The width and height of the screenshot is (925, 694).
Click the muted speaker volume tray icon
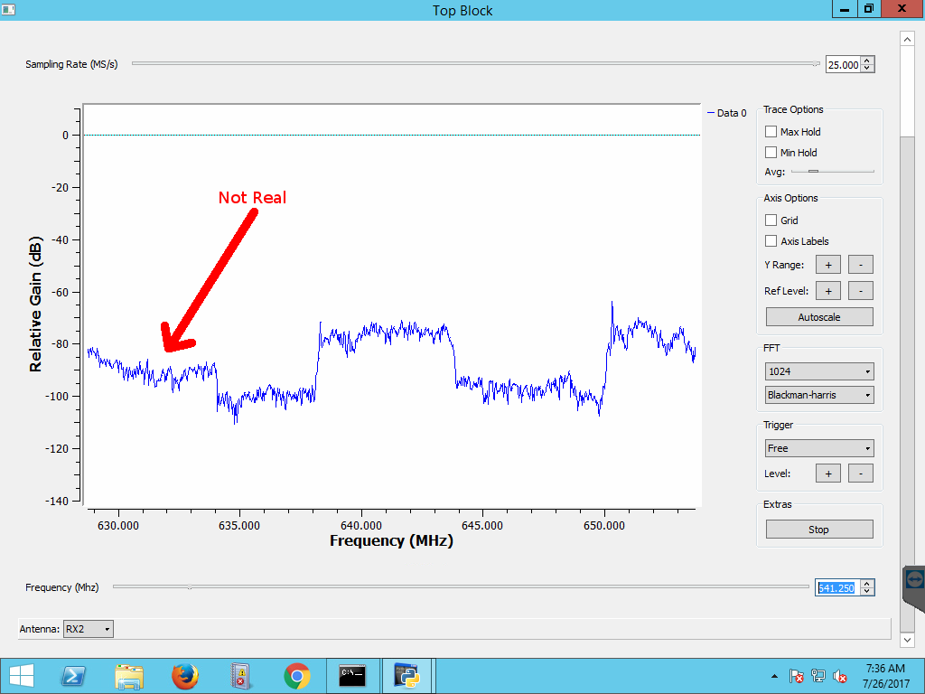coord(840,676)
